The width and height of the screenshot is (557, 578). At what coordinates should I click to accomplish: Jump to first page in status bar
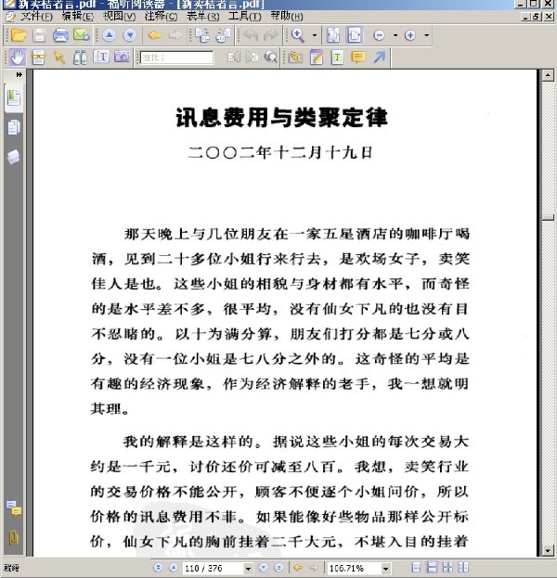tap(158, 568)
